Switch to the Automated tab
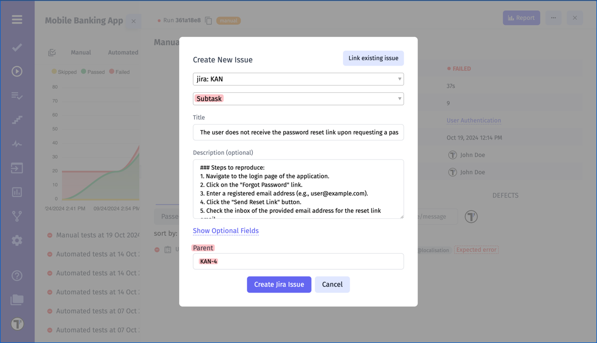597x343 pixels. pos(122,52)
